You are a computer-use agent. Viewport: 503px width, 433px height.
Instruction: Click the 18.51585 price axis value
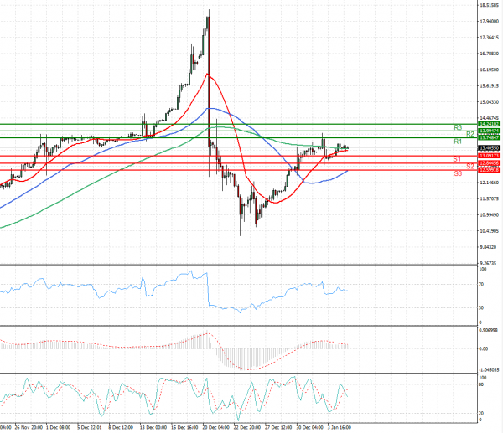pos(490,5)
